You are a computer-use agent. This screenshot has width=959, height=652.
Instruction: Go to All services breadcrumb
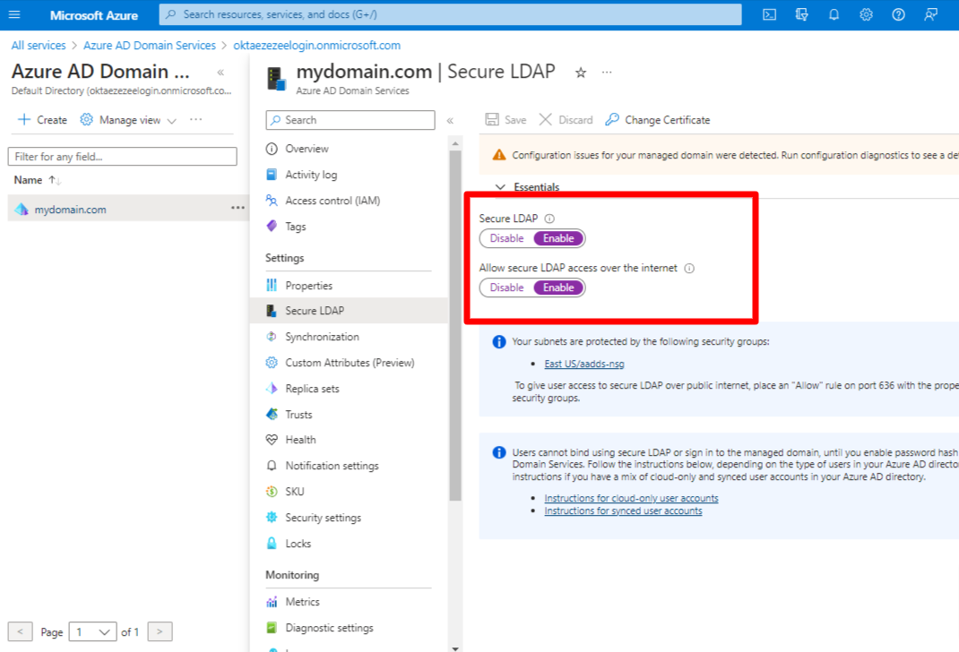tap(39, 45)
